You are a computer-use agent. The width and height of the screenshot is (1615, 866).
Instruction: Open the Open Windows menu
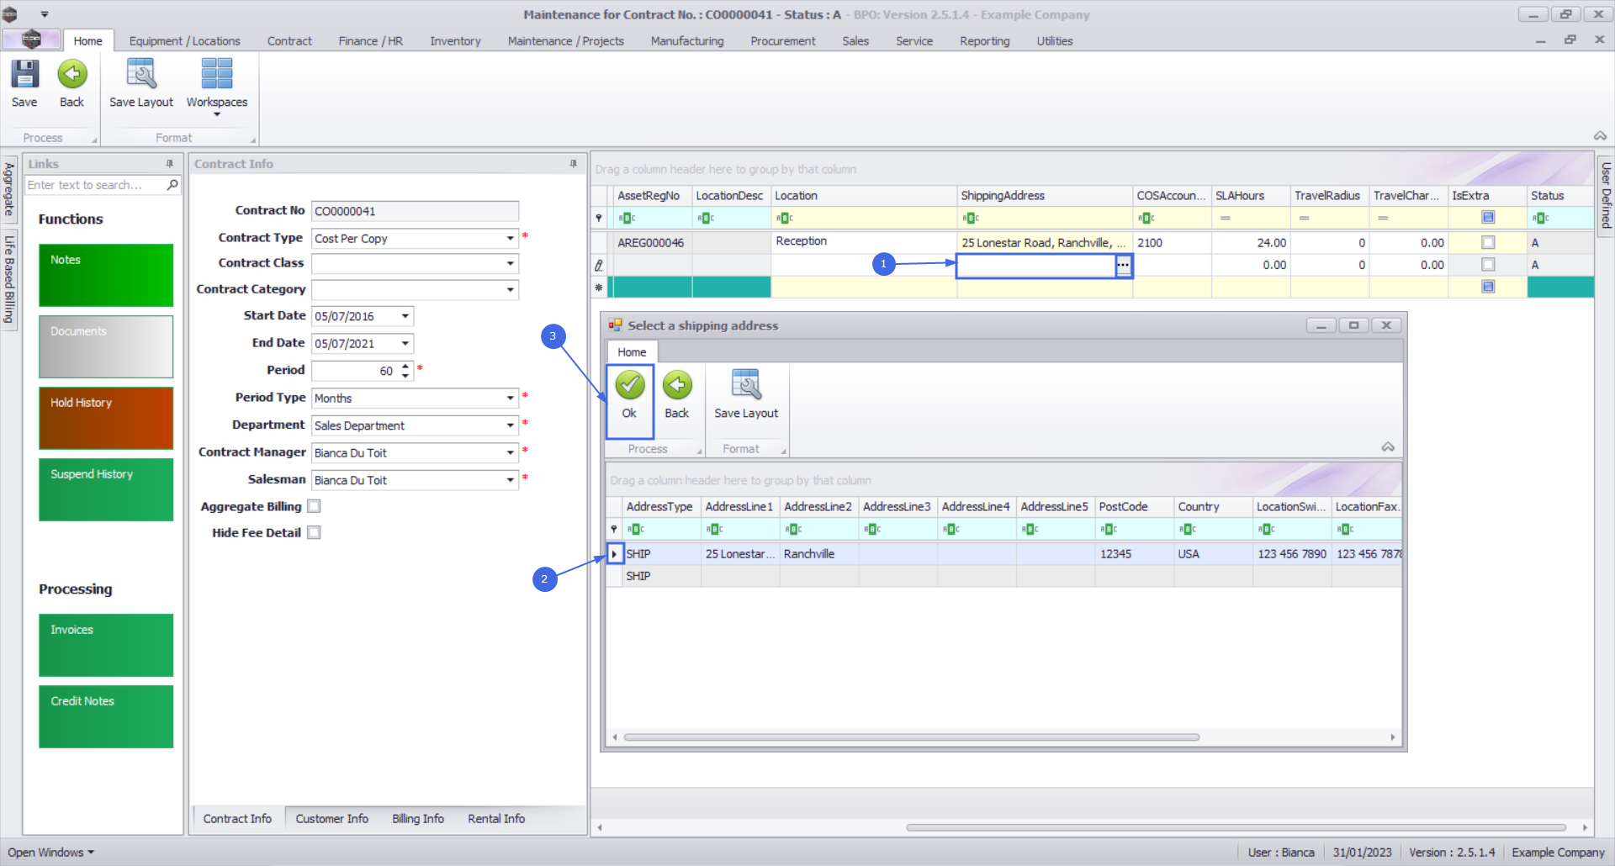pos(50,853)
